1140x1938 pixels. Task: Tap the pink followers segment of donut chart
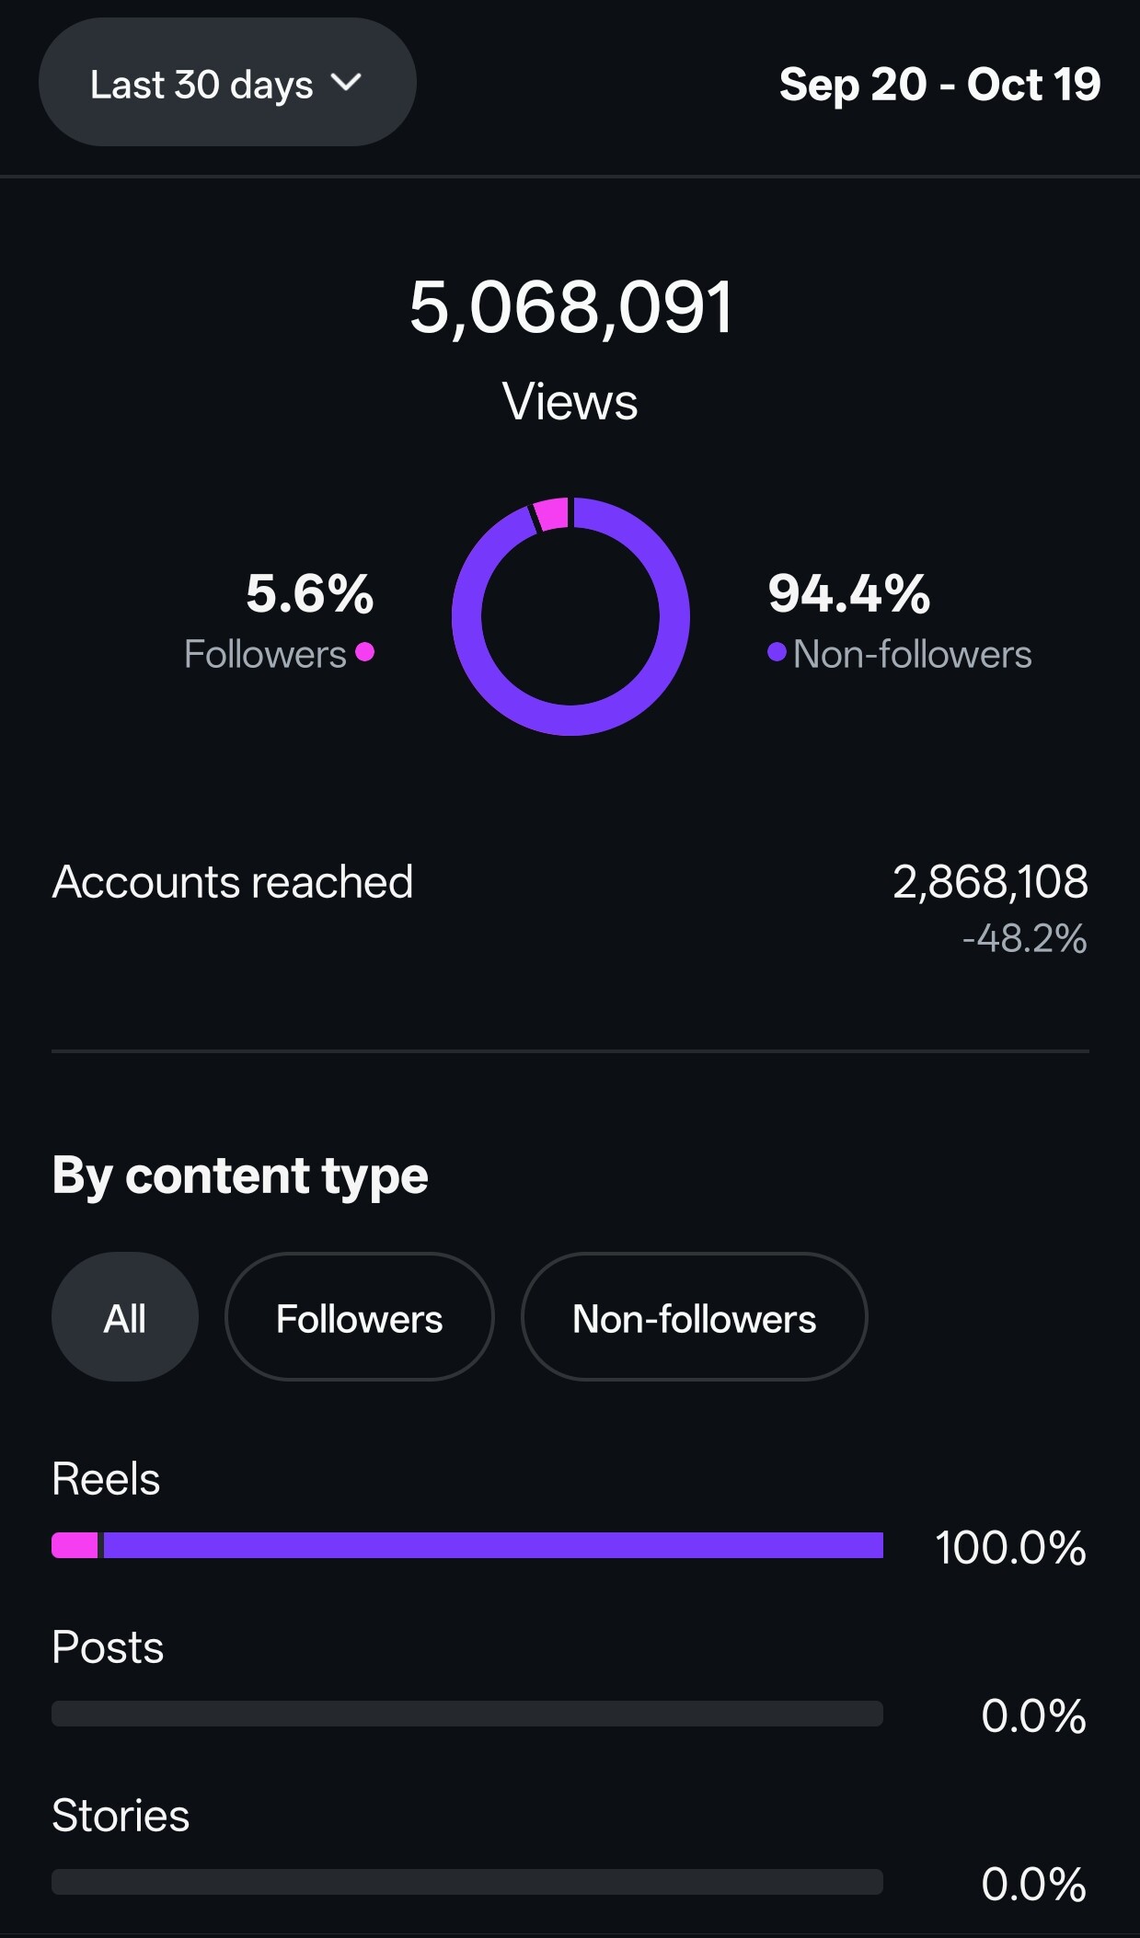coord(551,514)
